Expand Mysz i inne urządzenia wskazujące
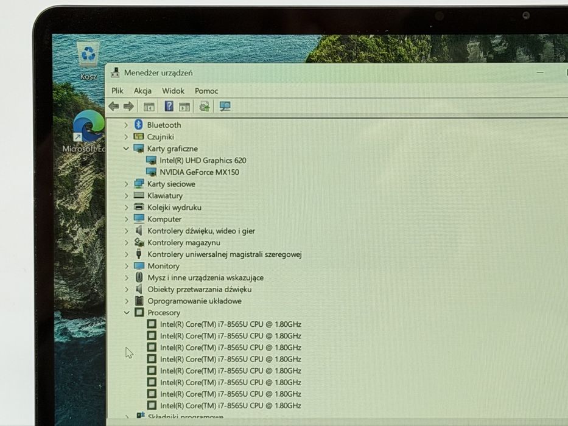Image resolution: width=568 pixels, height=426 pixels. click(126, 278)
